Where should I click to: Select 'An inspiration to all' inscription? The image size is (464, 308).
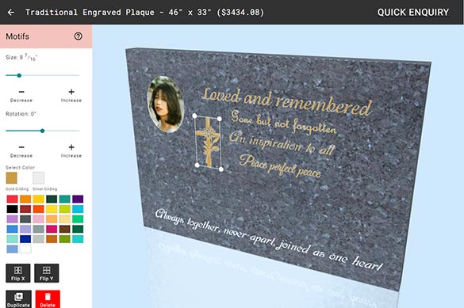[282, 143]
